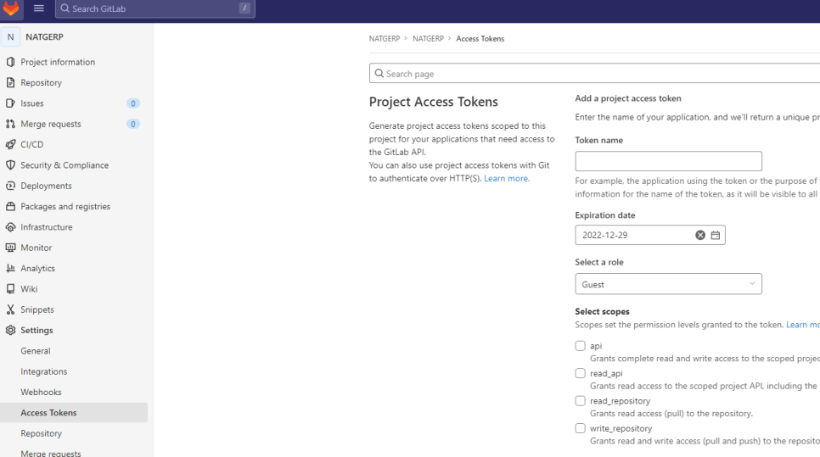
Task: Click the Repository file icon in sidebar
Action: pyautogui.click(x=10, y=82)
